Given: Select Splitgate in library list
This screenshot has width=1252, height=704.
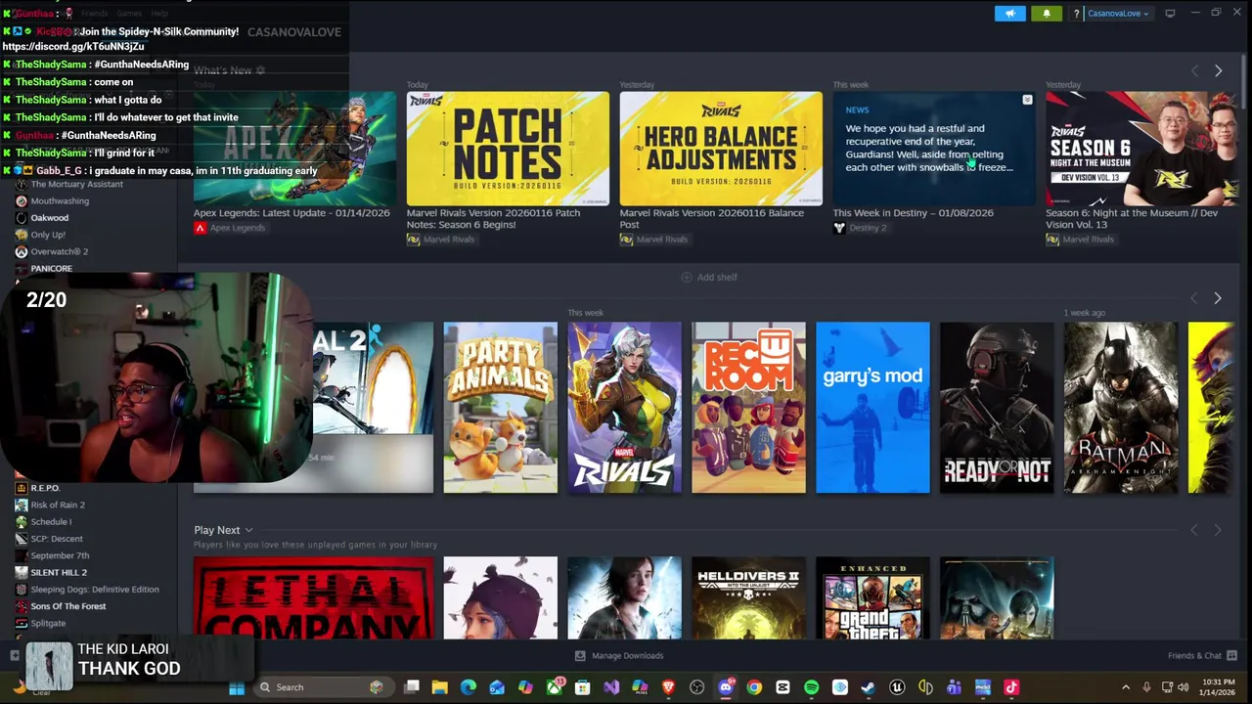Looking at the screenshot, I should pos(48,623).
